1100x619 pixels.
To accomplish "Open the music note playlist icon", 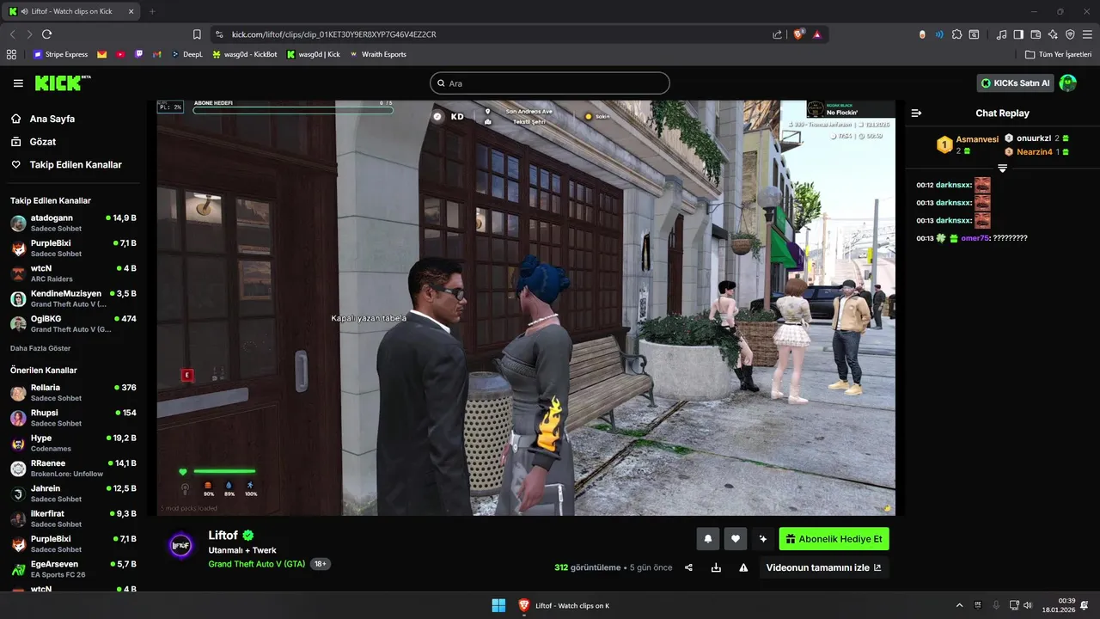I will (1001, 34).
